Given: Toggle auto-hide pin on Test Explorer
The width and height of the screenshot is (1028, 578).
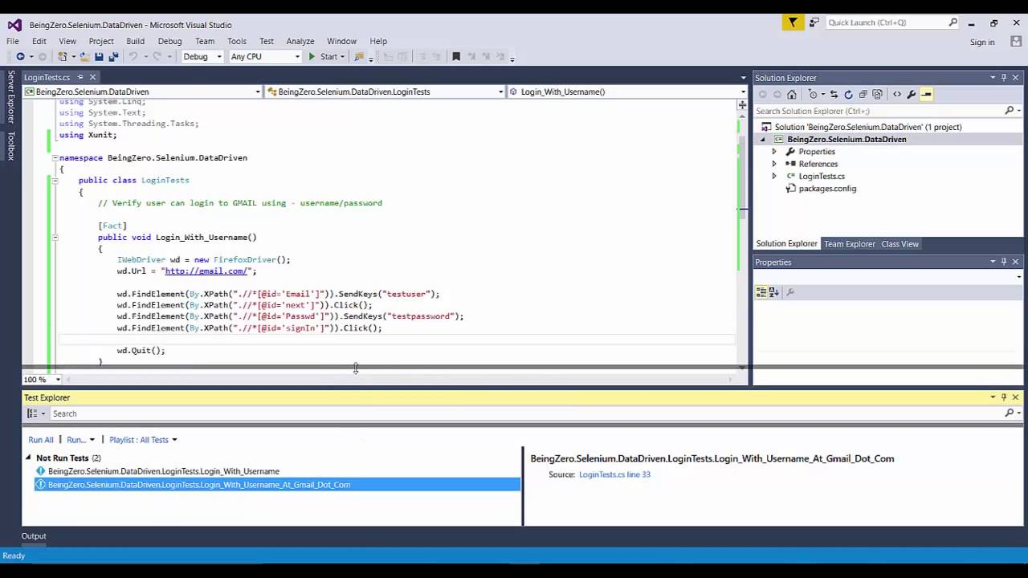Looking at the screenshot, I should coord(1004,397).
